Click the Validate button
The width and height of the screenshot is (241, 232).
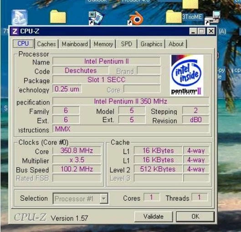click(154, 217)
